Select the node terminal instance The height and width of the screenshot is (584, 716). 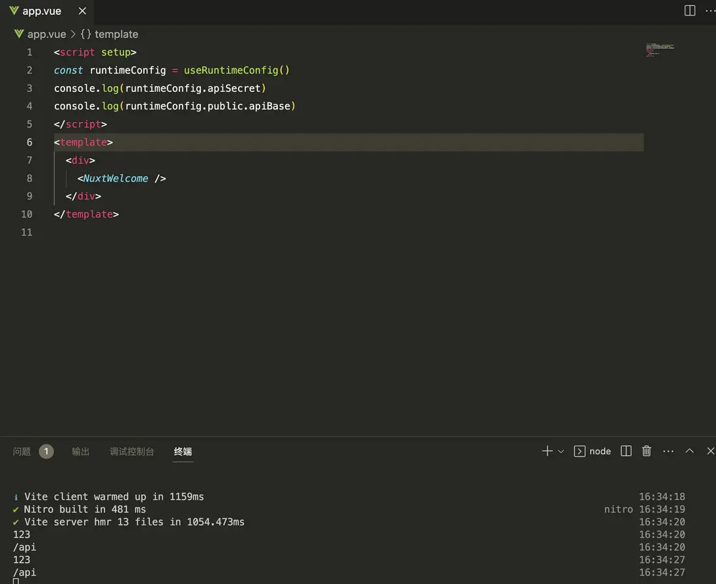592,451
